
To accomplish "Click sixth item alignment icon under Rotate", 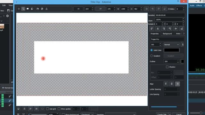I will 182,28.
